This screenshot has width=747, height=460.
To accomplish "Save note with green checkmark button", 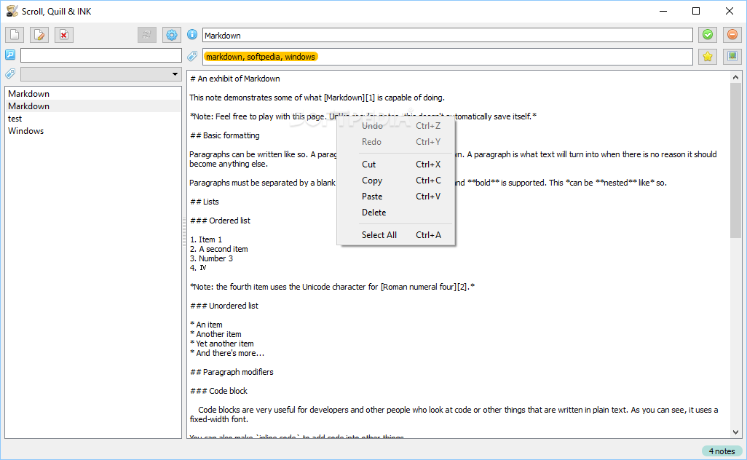I will click(x=708, y=35).
